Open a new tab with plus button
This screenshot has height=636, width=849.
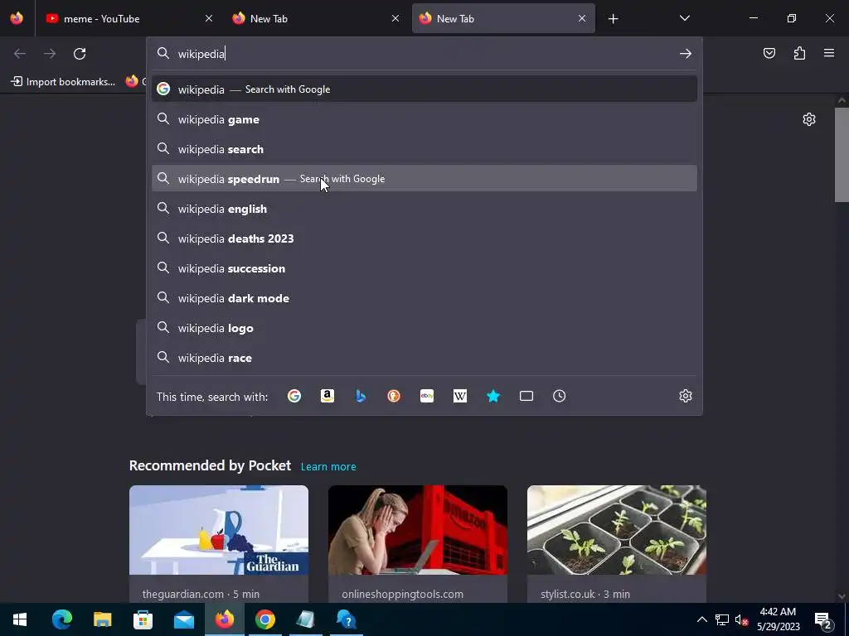(613, 19)
